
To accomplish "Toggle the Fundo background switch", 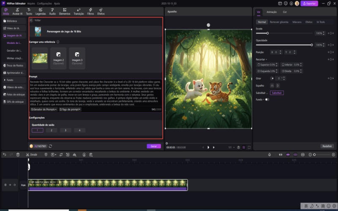I will click(267, 100).
